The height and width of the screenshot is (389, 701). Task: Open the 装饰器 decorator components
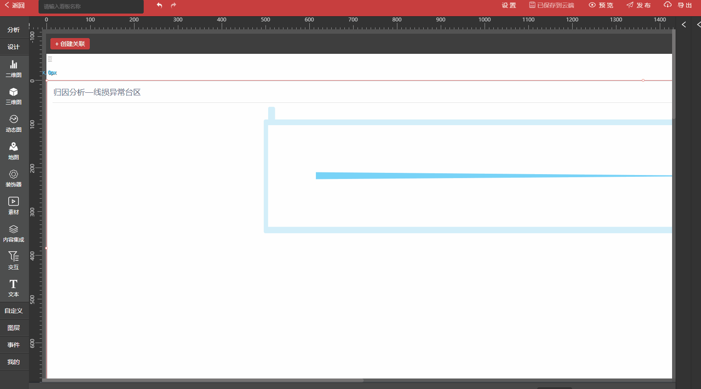(14, 178)
